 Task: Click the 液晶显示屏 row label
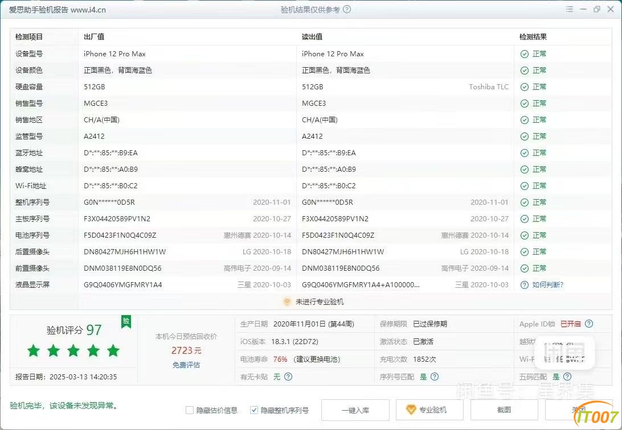[x=32, y=285]
